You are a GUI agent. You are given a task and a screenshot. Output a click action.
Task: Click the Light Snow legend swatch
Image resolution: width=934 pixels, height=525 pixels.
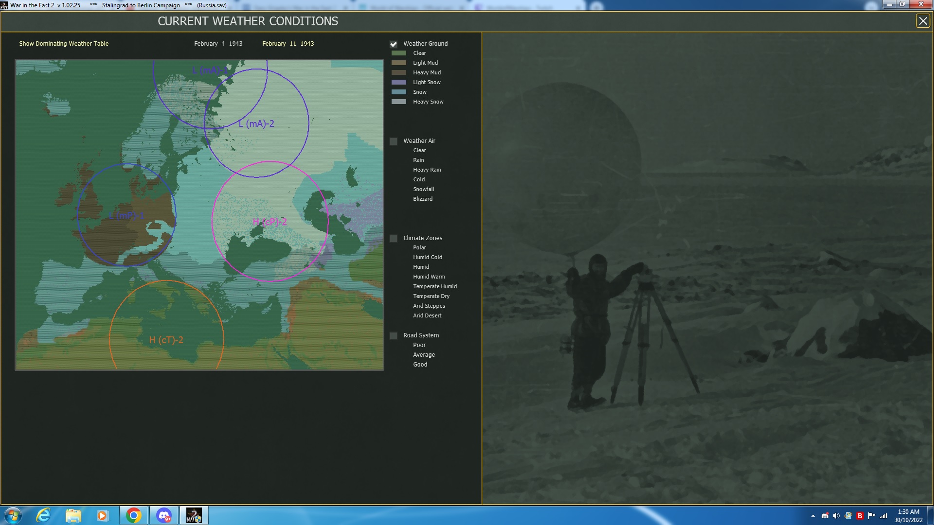pyautogui.click(x=398, y=82)
